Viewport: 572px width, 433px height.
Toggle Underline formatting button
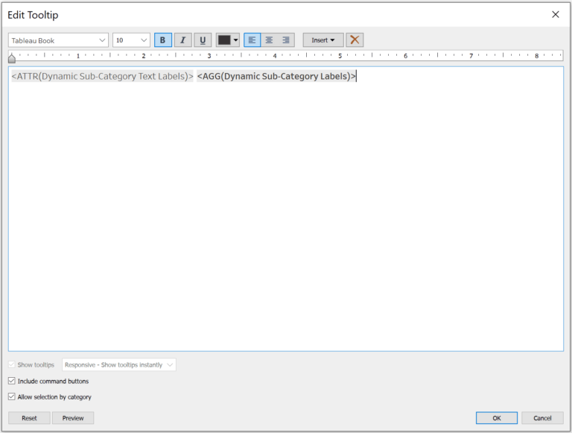[203, 40]
